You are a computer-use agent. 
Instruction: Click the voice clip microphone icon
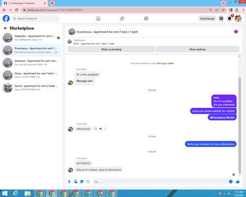coord(69,182)
